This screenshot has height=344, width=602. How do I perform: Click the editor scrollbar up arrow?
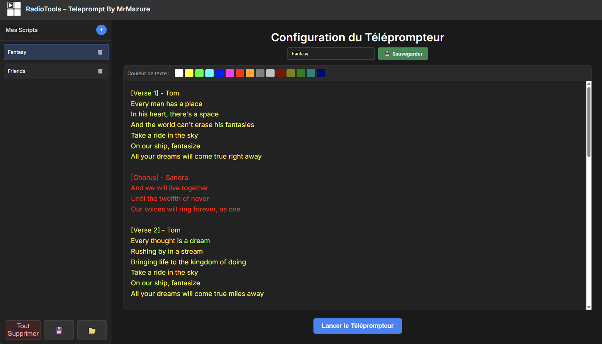(x=589, y=84)
